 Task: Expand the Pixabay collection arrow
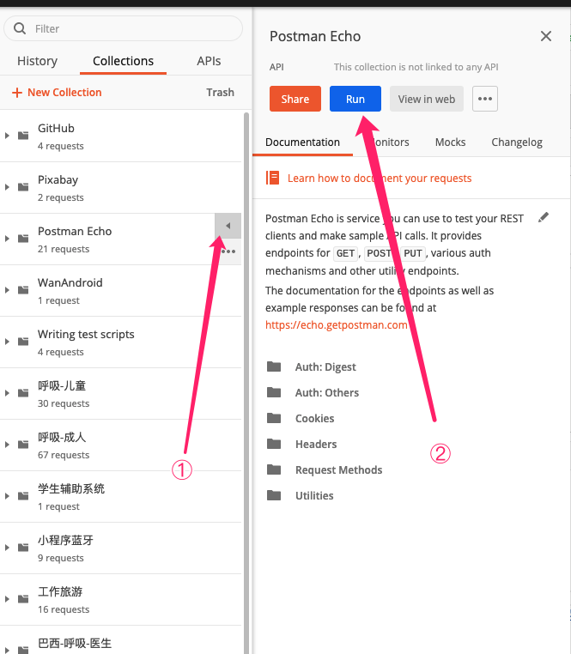point(7,187)
